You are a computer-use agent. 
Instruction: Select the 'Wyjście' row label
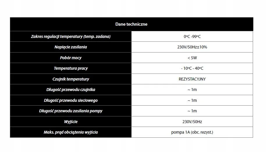[71, 122]
